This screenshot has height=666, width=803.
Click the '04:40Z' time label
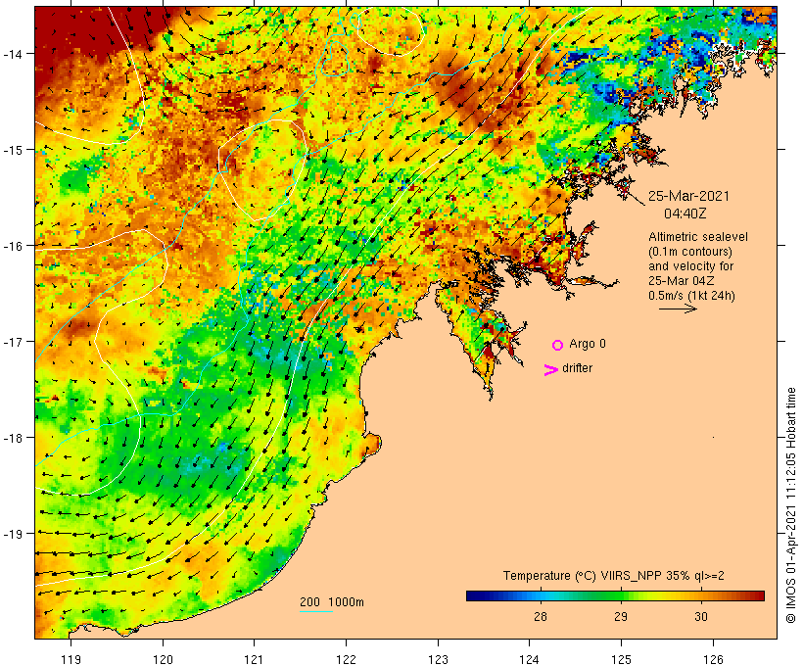(685, 214)
